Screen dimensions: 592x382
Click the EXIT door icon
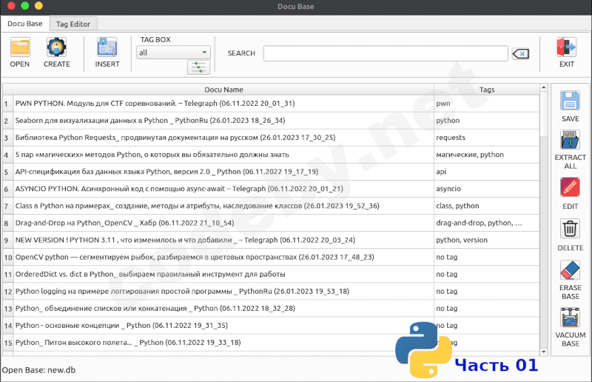pyautogui.click(x=566, y=48)
